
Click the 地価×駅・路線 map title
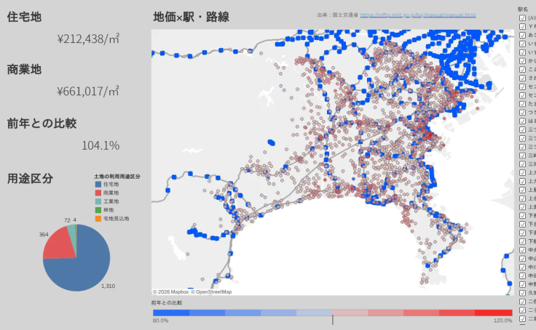pyautogui.click(x=191, y=17)
